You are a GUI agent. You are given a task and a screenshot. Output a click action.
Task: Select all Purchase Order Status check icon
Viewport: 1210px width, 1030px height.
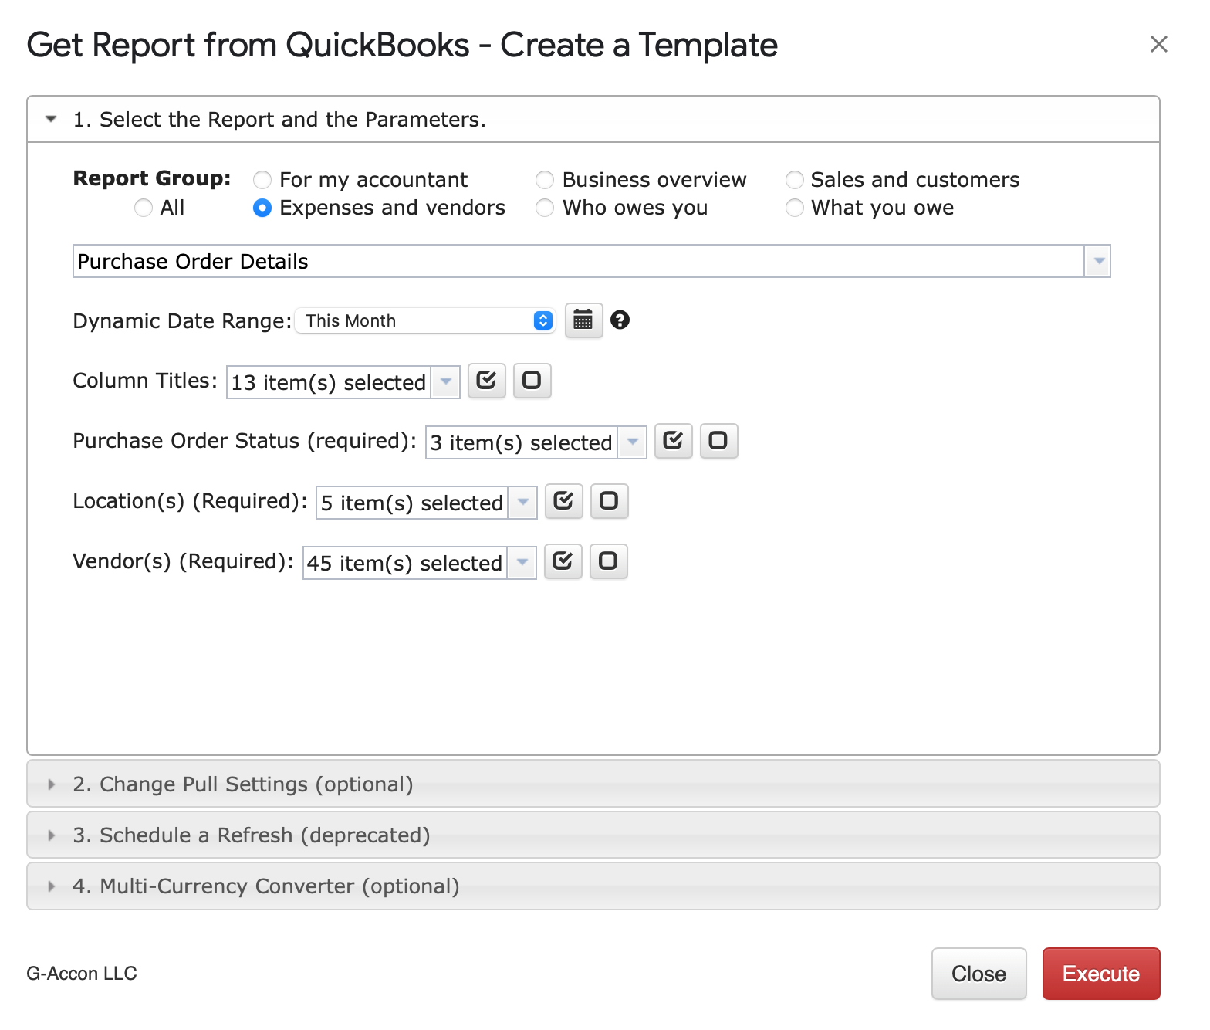click(673, 441)
